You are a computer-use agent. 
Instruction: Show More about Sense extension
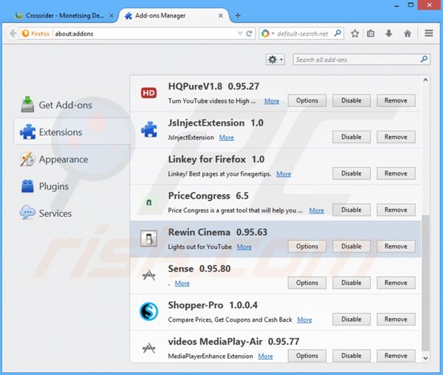point(182,283)
